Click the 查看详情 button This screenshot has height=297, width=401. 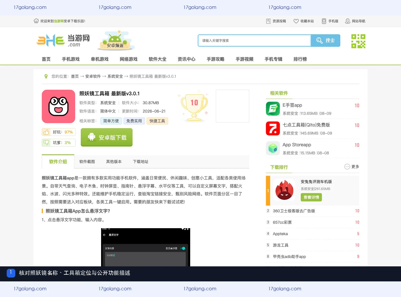[x=311, y=197]
